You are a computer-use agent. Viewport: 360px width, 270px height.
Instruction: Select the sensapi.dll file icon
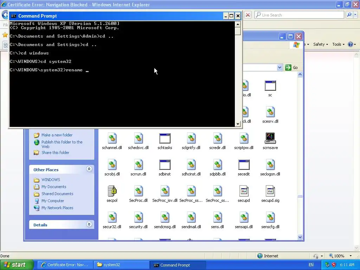pos(244,217)
